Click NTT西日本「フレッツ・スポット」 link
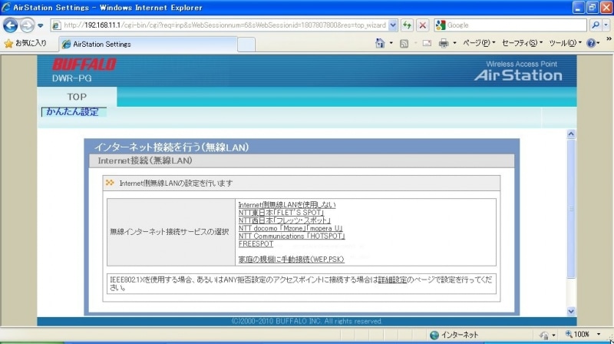Viewport: 614px width, 344px height. 285,220
